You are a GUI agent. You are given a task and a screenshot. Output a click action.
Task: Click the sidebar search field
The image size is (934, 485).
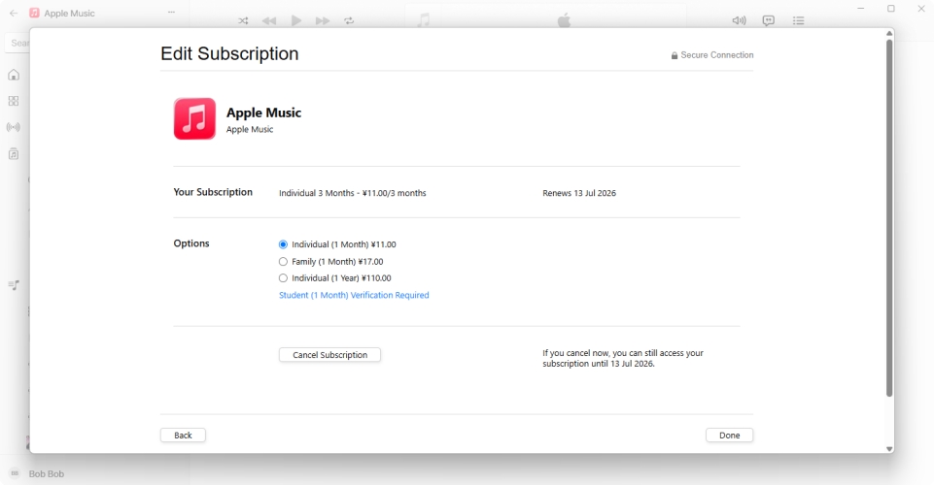(17, 43)
